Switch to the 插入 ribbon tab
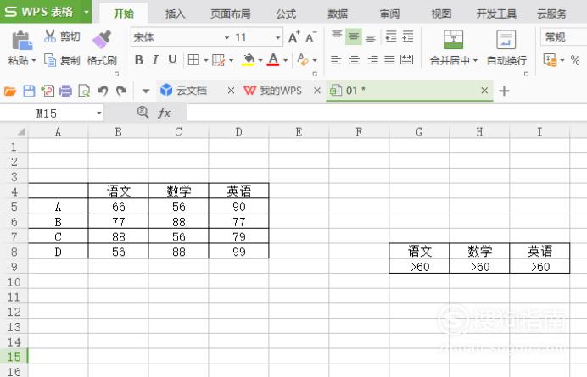 [x=175, y=14]
